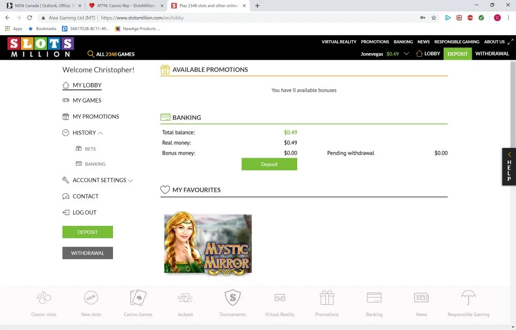Open a new browser tab
This screenshot has width=516, height=330.
[257, 6]
